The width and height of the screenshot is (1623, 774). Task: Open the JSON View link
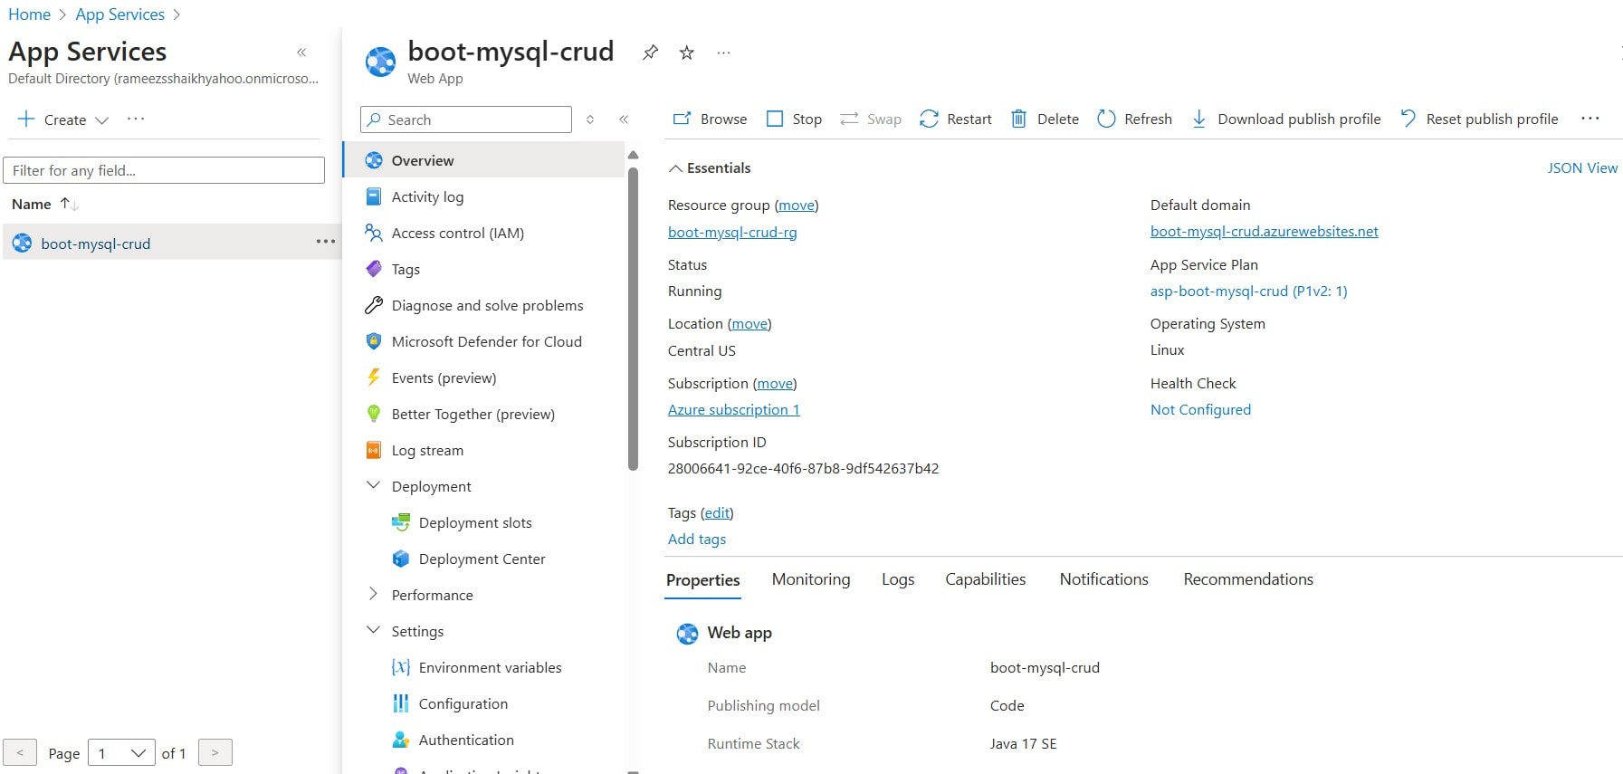click(x=1582, y=167)
